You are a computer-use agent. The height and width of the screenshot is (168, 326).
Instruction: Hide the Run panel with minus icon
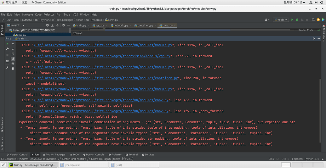point(319,38)
